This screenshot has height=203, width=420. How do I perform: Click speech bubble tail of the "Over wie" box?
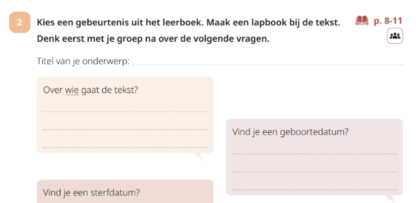[x=200, y=156]
